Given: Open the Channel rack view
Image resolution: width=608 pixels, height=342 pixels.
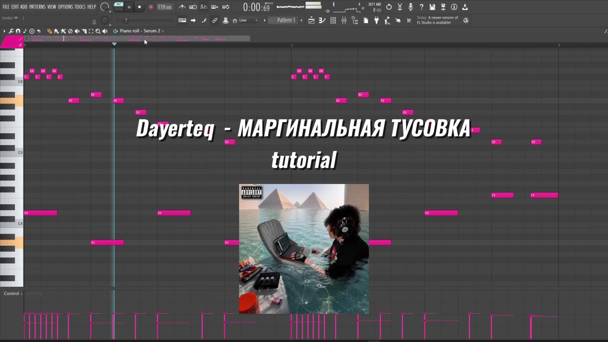Looking at the screenshot, I should [333, 21].
